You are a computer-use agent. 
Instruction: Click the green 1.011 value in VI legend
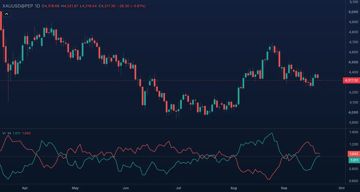click(16, 133)
